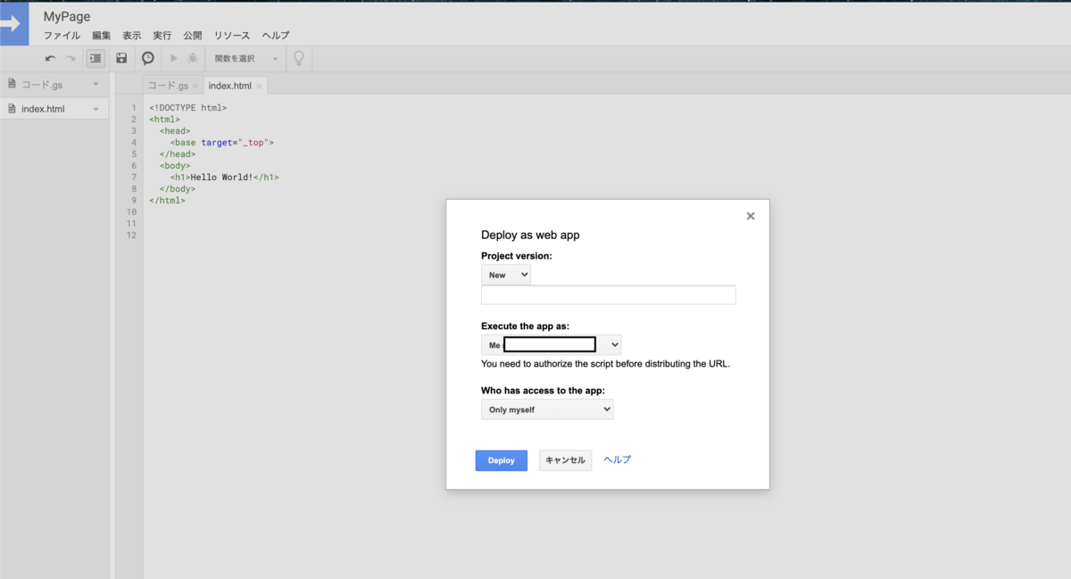This screenshot has height=579, width=1071.
Task: Switch to the コード.gs editor tab
Action: [168, 86]
